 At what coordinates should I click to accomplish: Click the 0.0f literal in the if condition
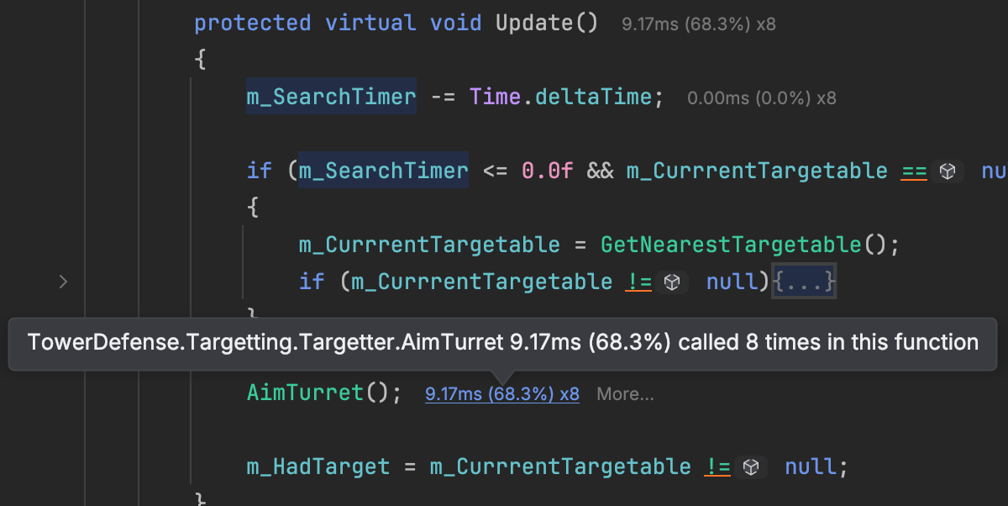click(547, 171)
